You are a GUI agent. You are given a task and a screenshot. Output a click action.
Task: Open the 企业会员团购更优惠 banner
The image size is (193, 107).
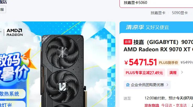[147, 85]
